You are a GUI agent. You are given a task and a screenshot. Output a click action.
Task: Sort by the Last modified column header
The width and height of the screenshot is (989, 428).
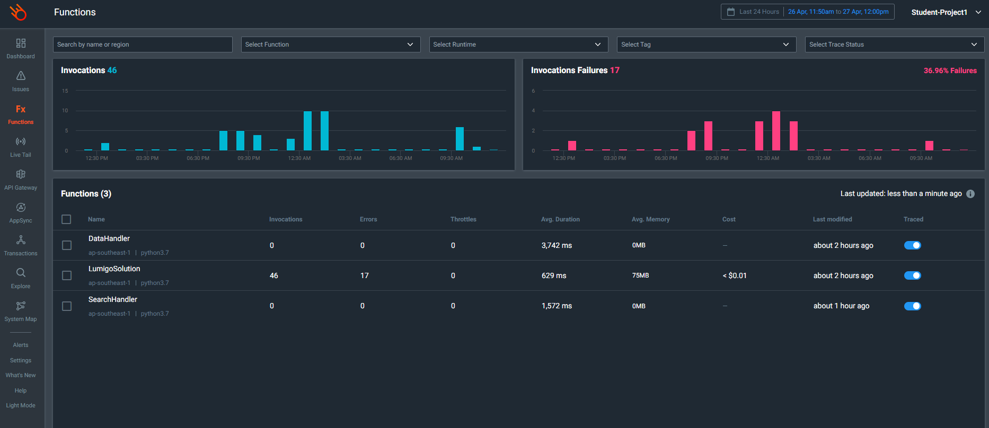[833, 219]
